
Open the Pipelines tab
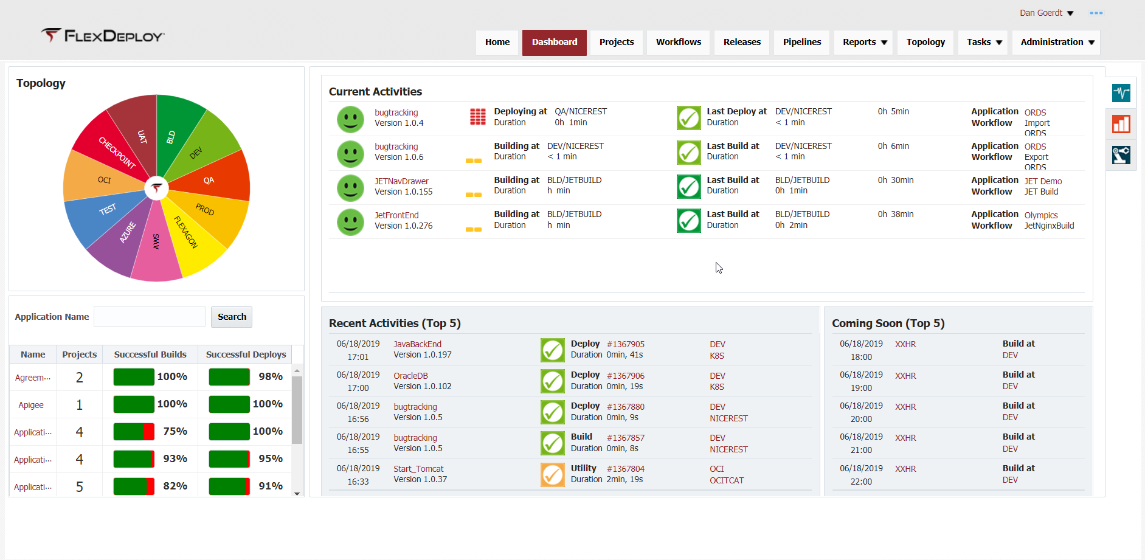pos(802,43)
